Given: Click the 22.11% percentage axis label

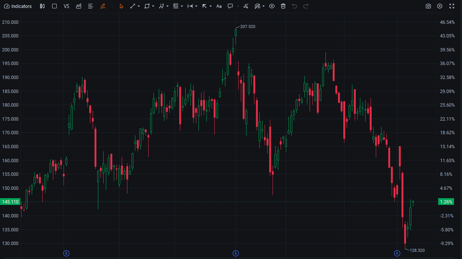Looking at the screenshot, I should click(447, 119).
